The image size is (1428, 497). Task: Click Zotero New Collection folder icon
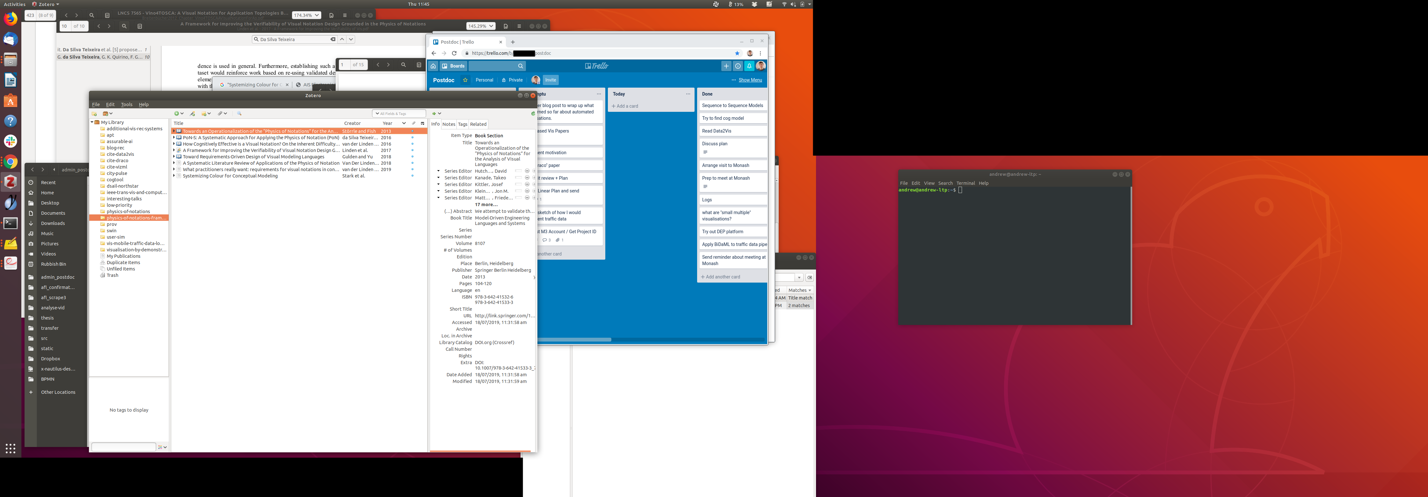point(94,114)
